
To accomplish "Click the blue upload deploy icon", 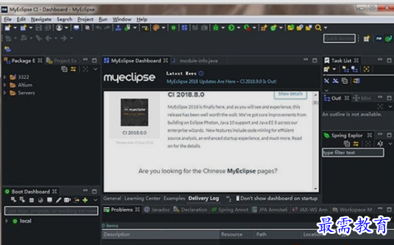I will pyautogui.click(x=118, y=27).
